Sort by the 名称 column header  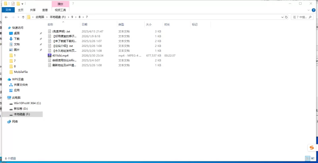coord(50,25)
